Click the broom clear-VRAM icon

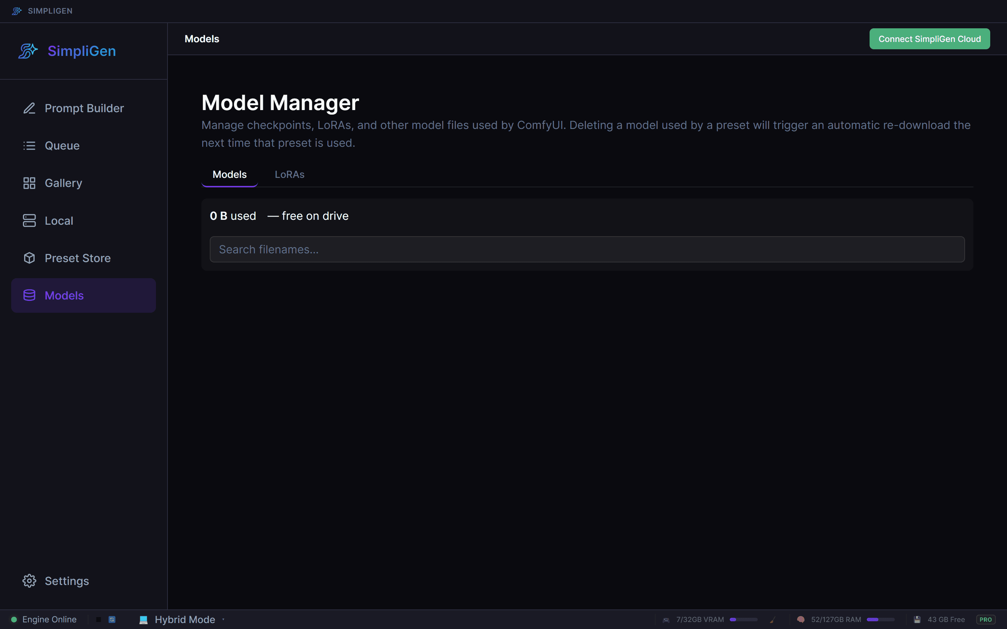pyautogui.click(x=772, y=620)
